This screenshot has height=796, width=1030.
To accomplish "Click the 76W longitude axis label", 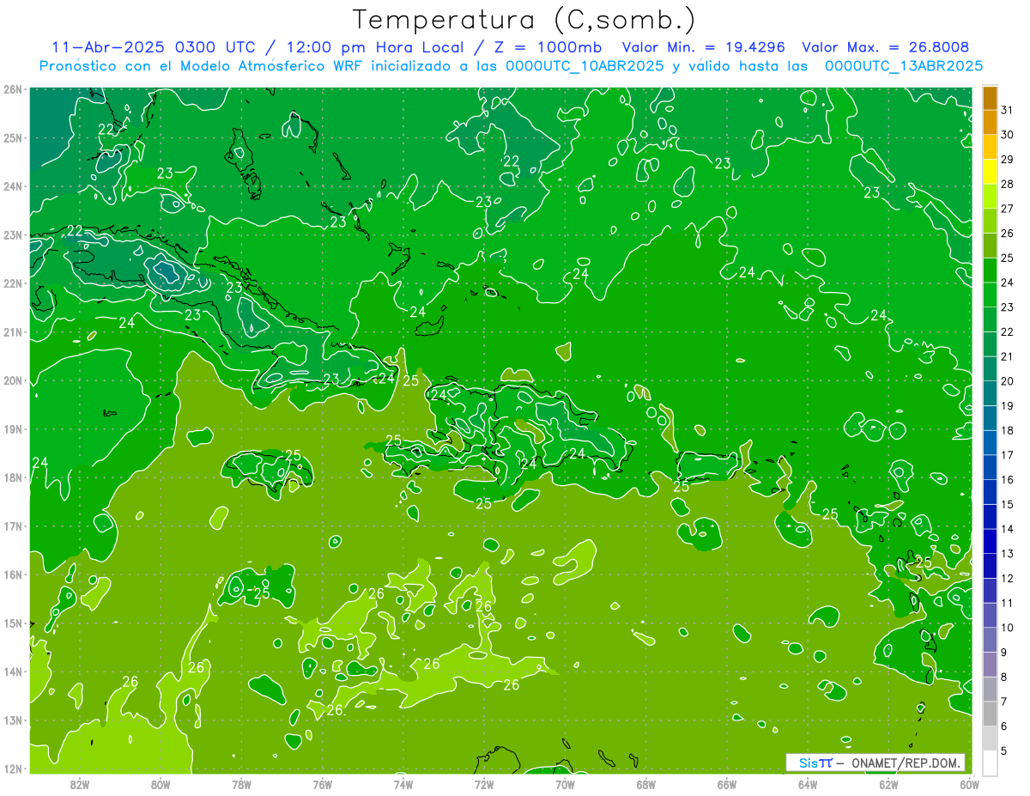I will click(x=322, y=783).
